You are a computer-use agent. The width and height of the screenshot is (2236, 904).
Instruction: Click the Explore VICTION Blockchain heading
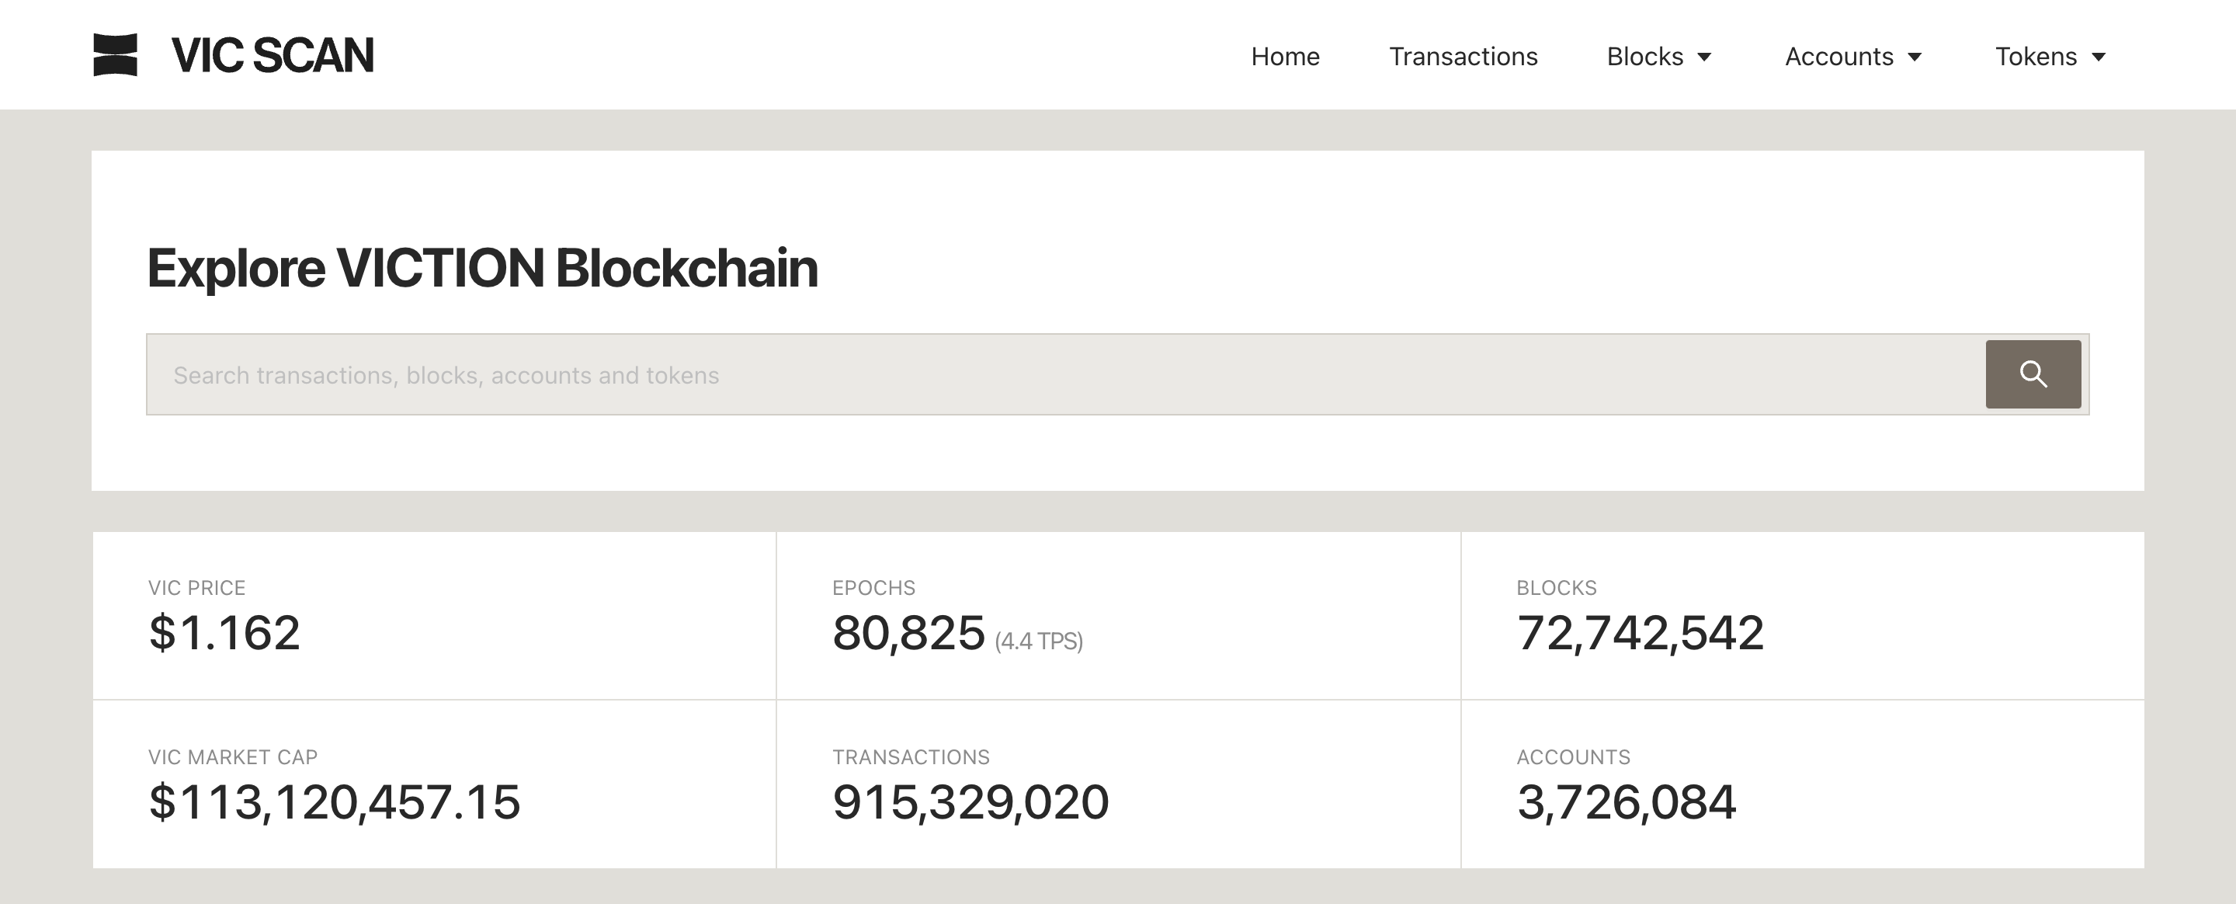(x=481, y=267)
